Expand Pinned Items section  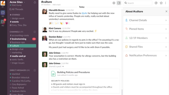[x=146, y=29]
